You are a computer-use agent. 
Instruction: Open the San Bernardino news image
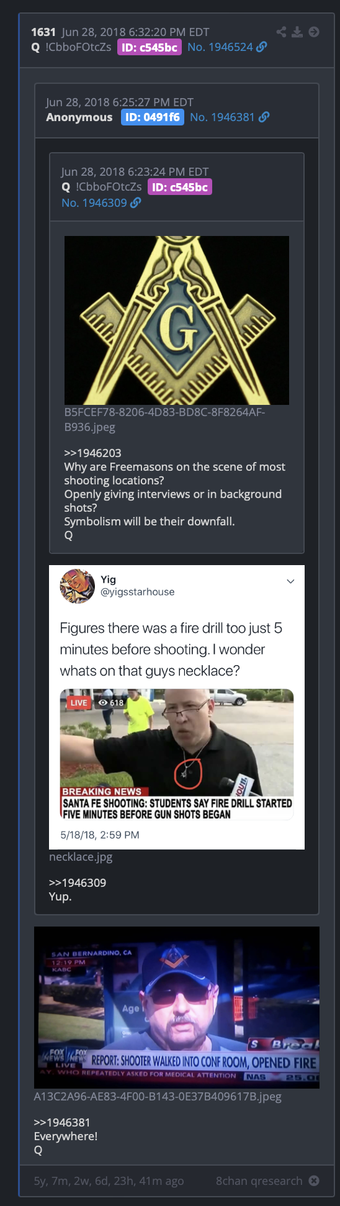coord(177,1007)
